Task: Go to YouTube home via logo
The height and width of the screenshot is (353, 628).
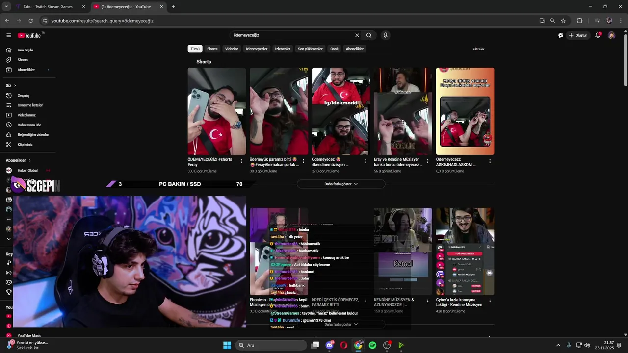Action: click(29, 35)
